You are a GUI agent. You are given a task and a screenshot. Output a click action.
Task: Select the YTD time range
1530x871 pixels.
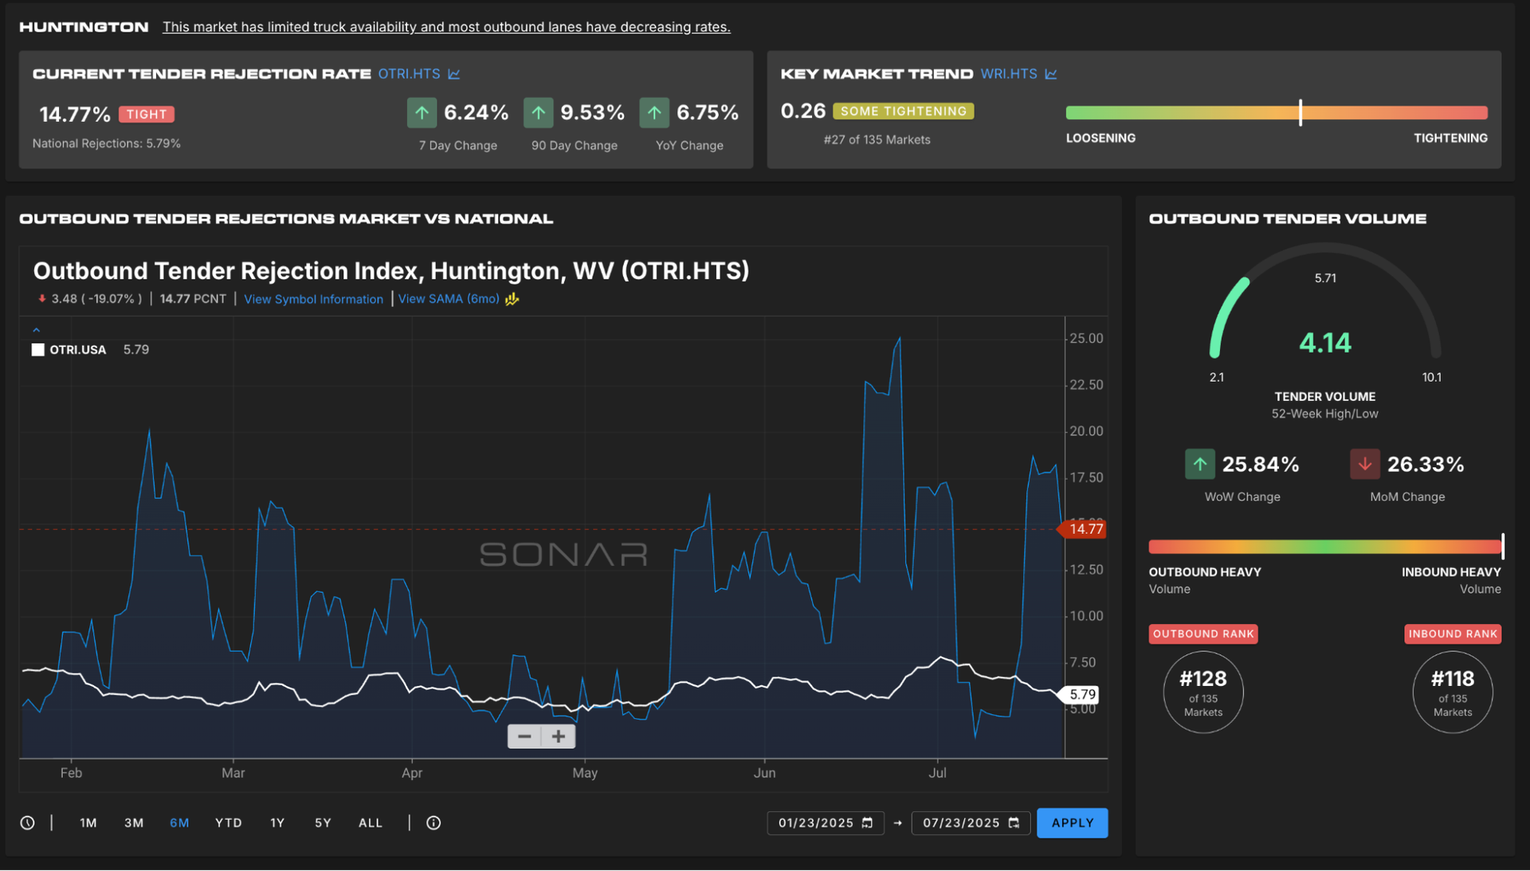click(x=229, y=822)
